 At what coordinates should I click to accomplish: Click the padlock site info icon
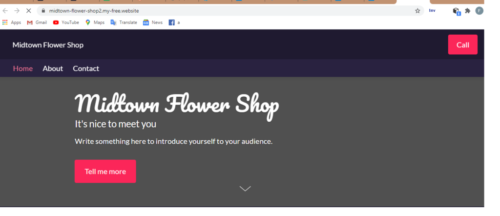point(43,11)
